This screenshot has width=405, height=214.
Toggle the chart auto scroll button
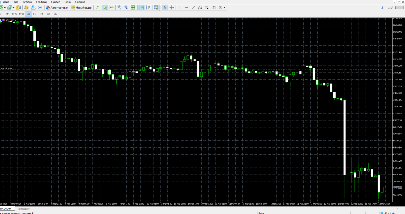(141, 7)
